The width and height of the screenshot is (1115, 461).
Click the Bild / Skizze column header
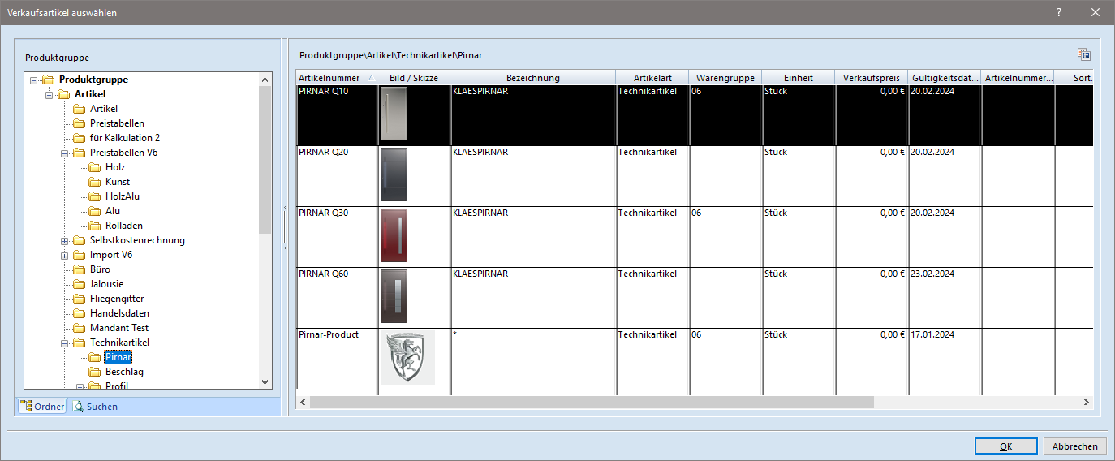414,78
